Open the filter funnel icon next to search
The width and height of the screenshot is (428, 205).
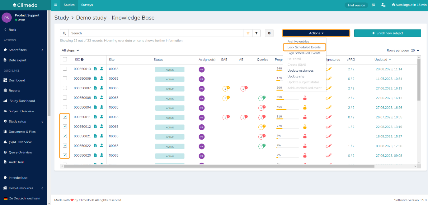pos(256,33)
